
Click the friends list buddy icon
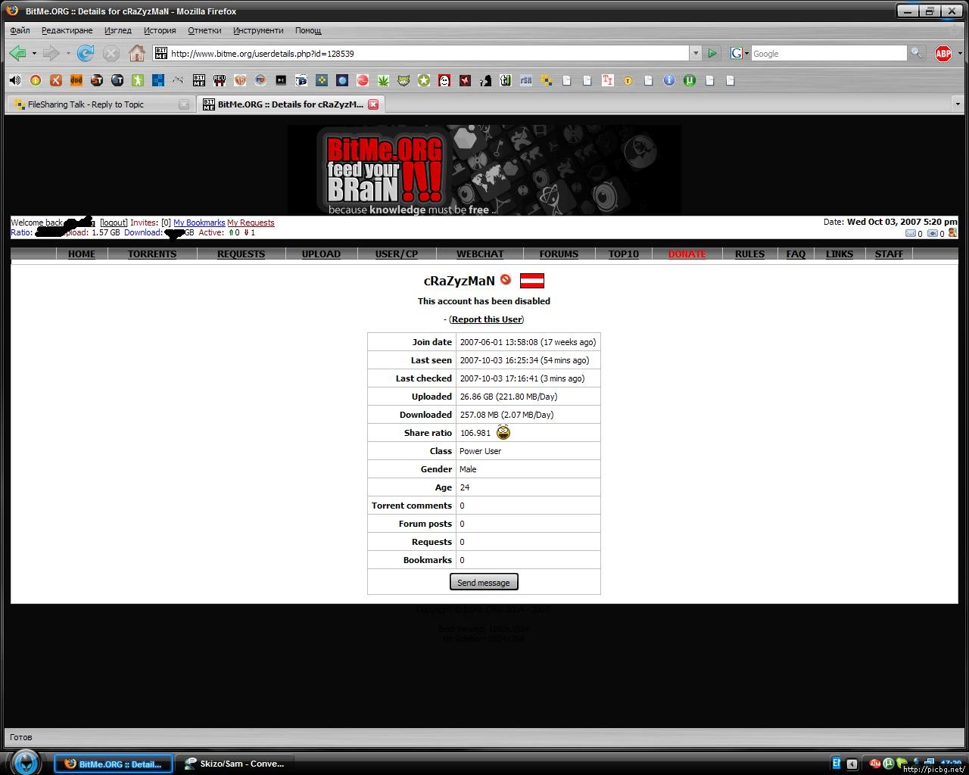point(952,233)
